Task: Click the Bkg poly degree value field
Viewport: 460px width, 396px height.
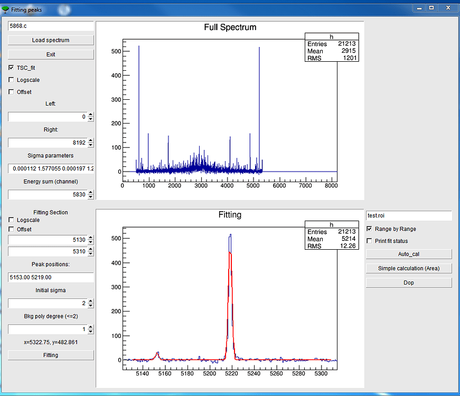Action: coord(48,329)
